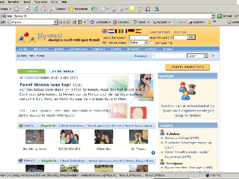Open the Contact link
The width and height of the screenshot is (239, 179).
[155, 32]
